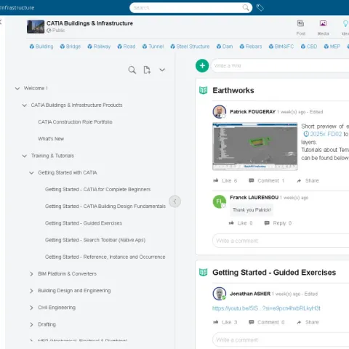Viewport: 349px width, 349px height.
Task: Click the magnifier icon in the top search bar
Action: click(246, 8)
